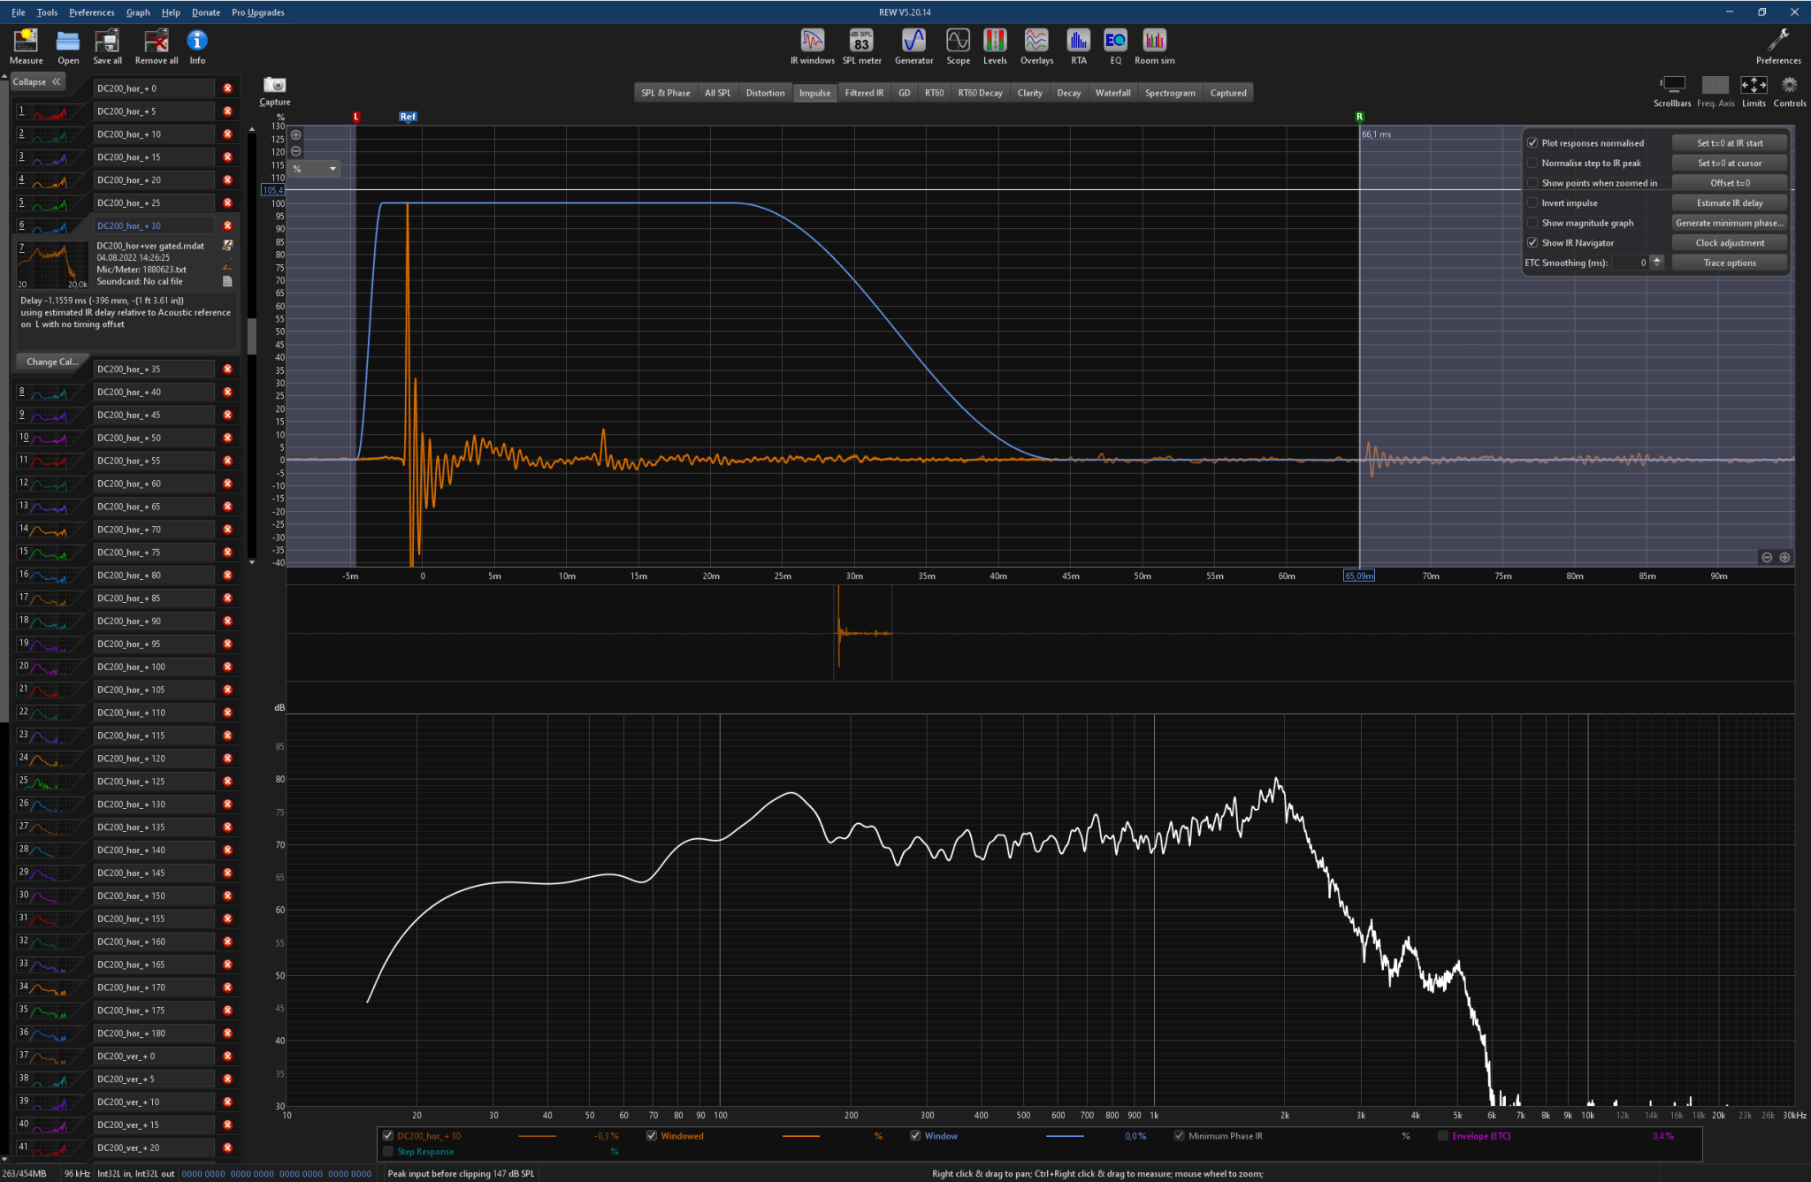Image resolution: width=1811 pixels, height=1182 pixels.
Task: Click the ETC Smoothing value field
Action: (x=1630, y=263)
